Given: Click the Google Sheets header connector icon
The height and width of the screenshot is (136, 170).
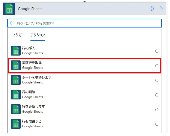Looking at the screenshot, I should coord(9,9).
